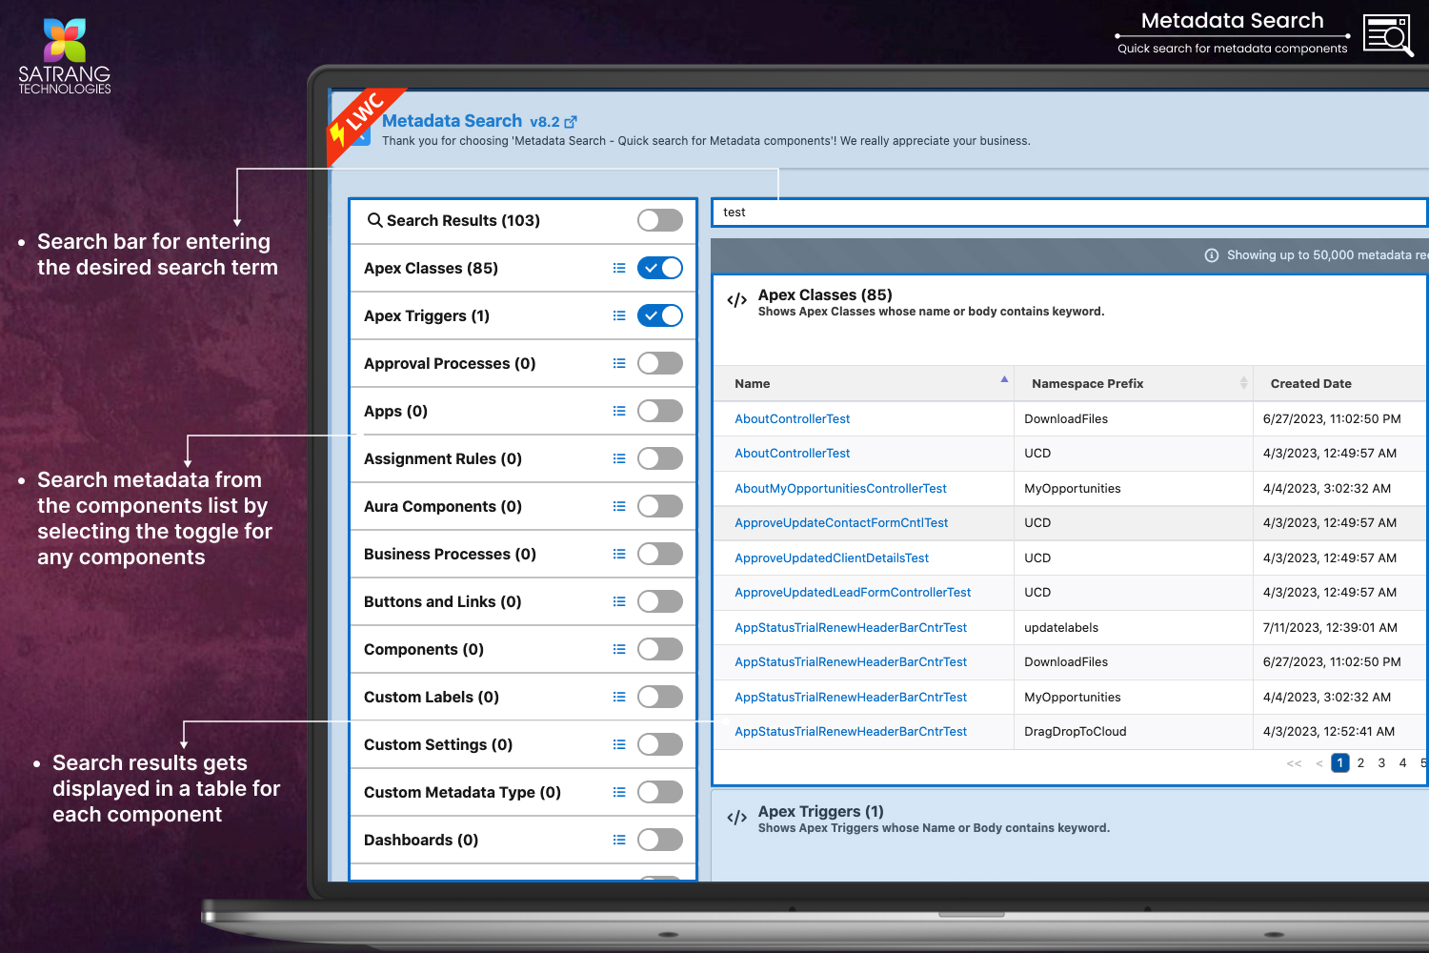Image resolution: width=1429 pixels, height=953 pixels.
Task: Open AboutControllerTest with DownloadFiles namespace
Action: pyautogui.click(x=792, y=418)
